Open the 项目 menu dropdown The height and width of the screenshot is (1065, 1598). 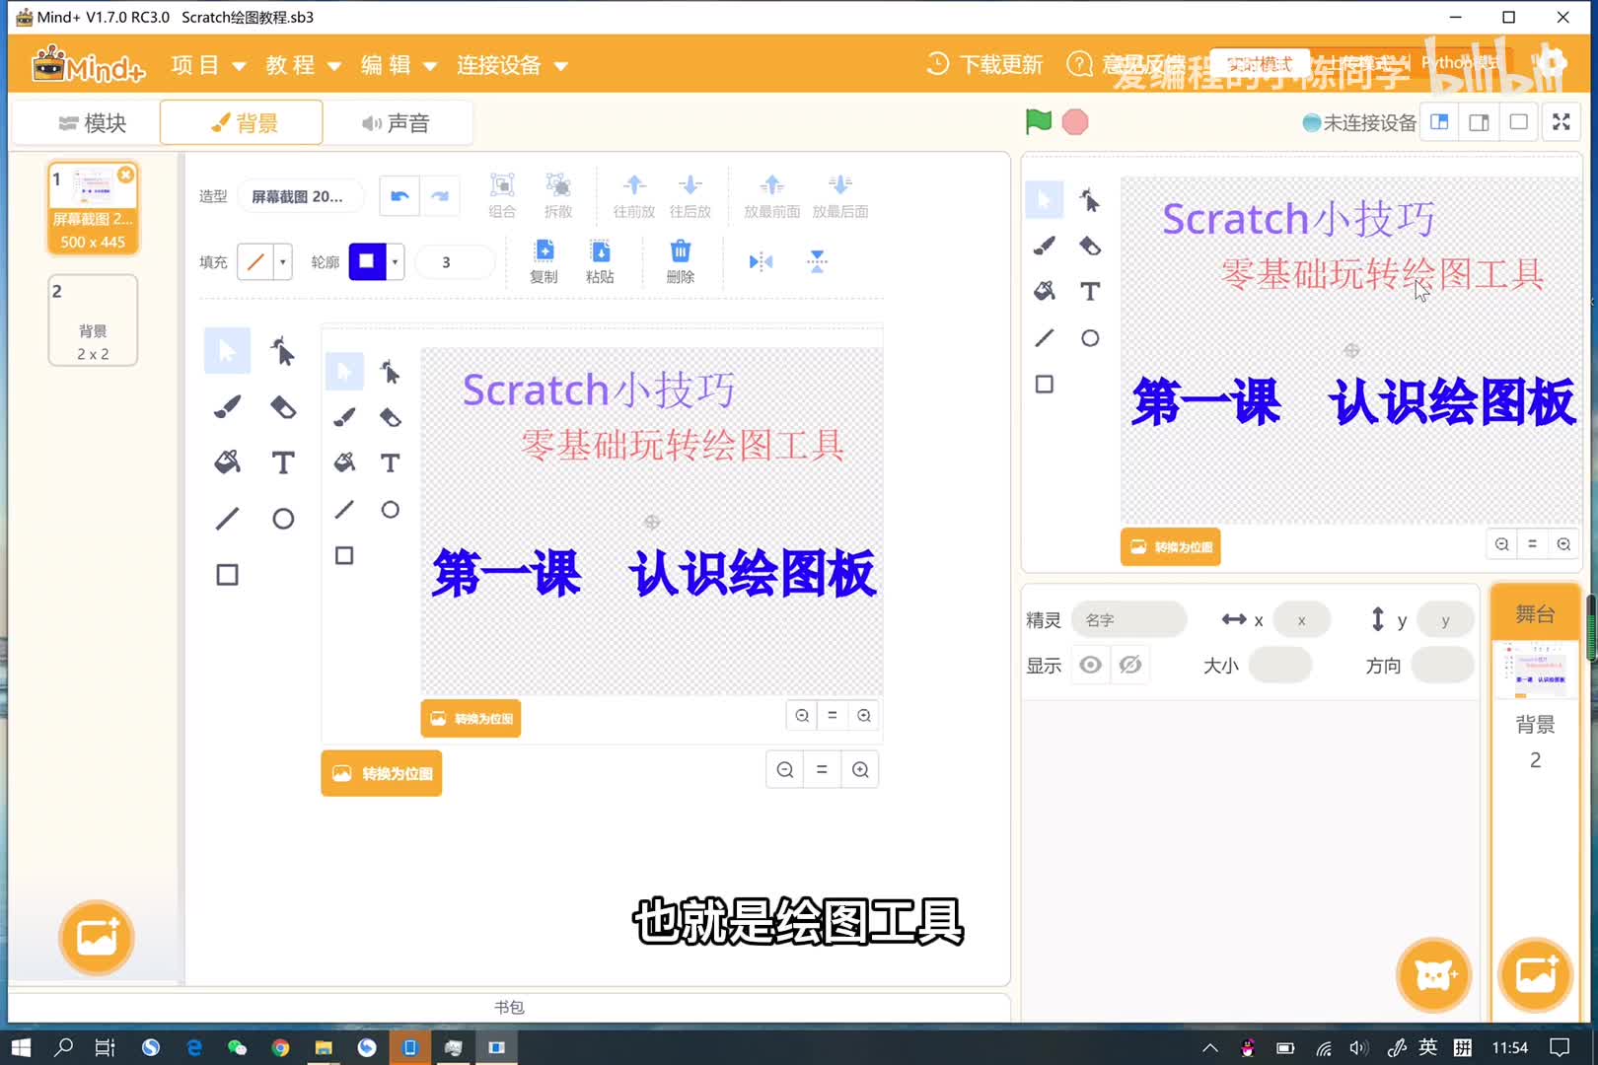tap(208, 65)
